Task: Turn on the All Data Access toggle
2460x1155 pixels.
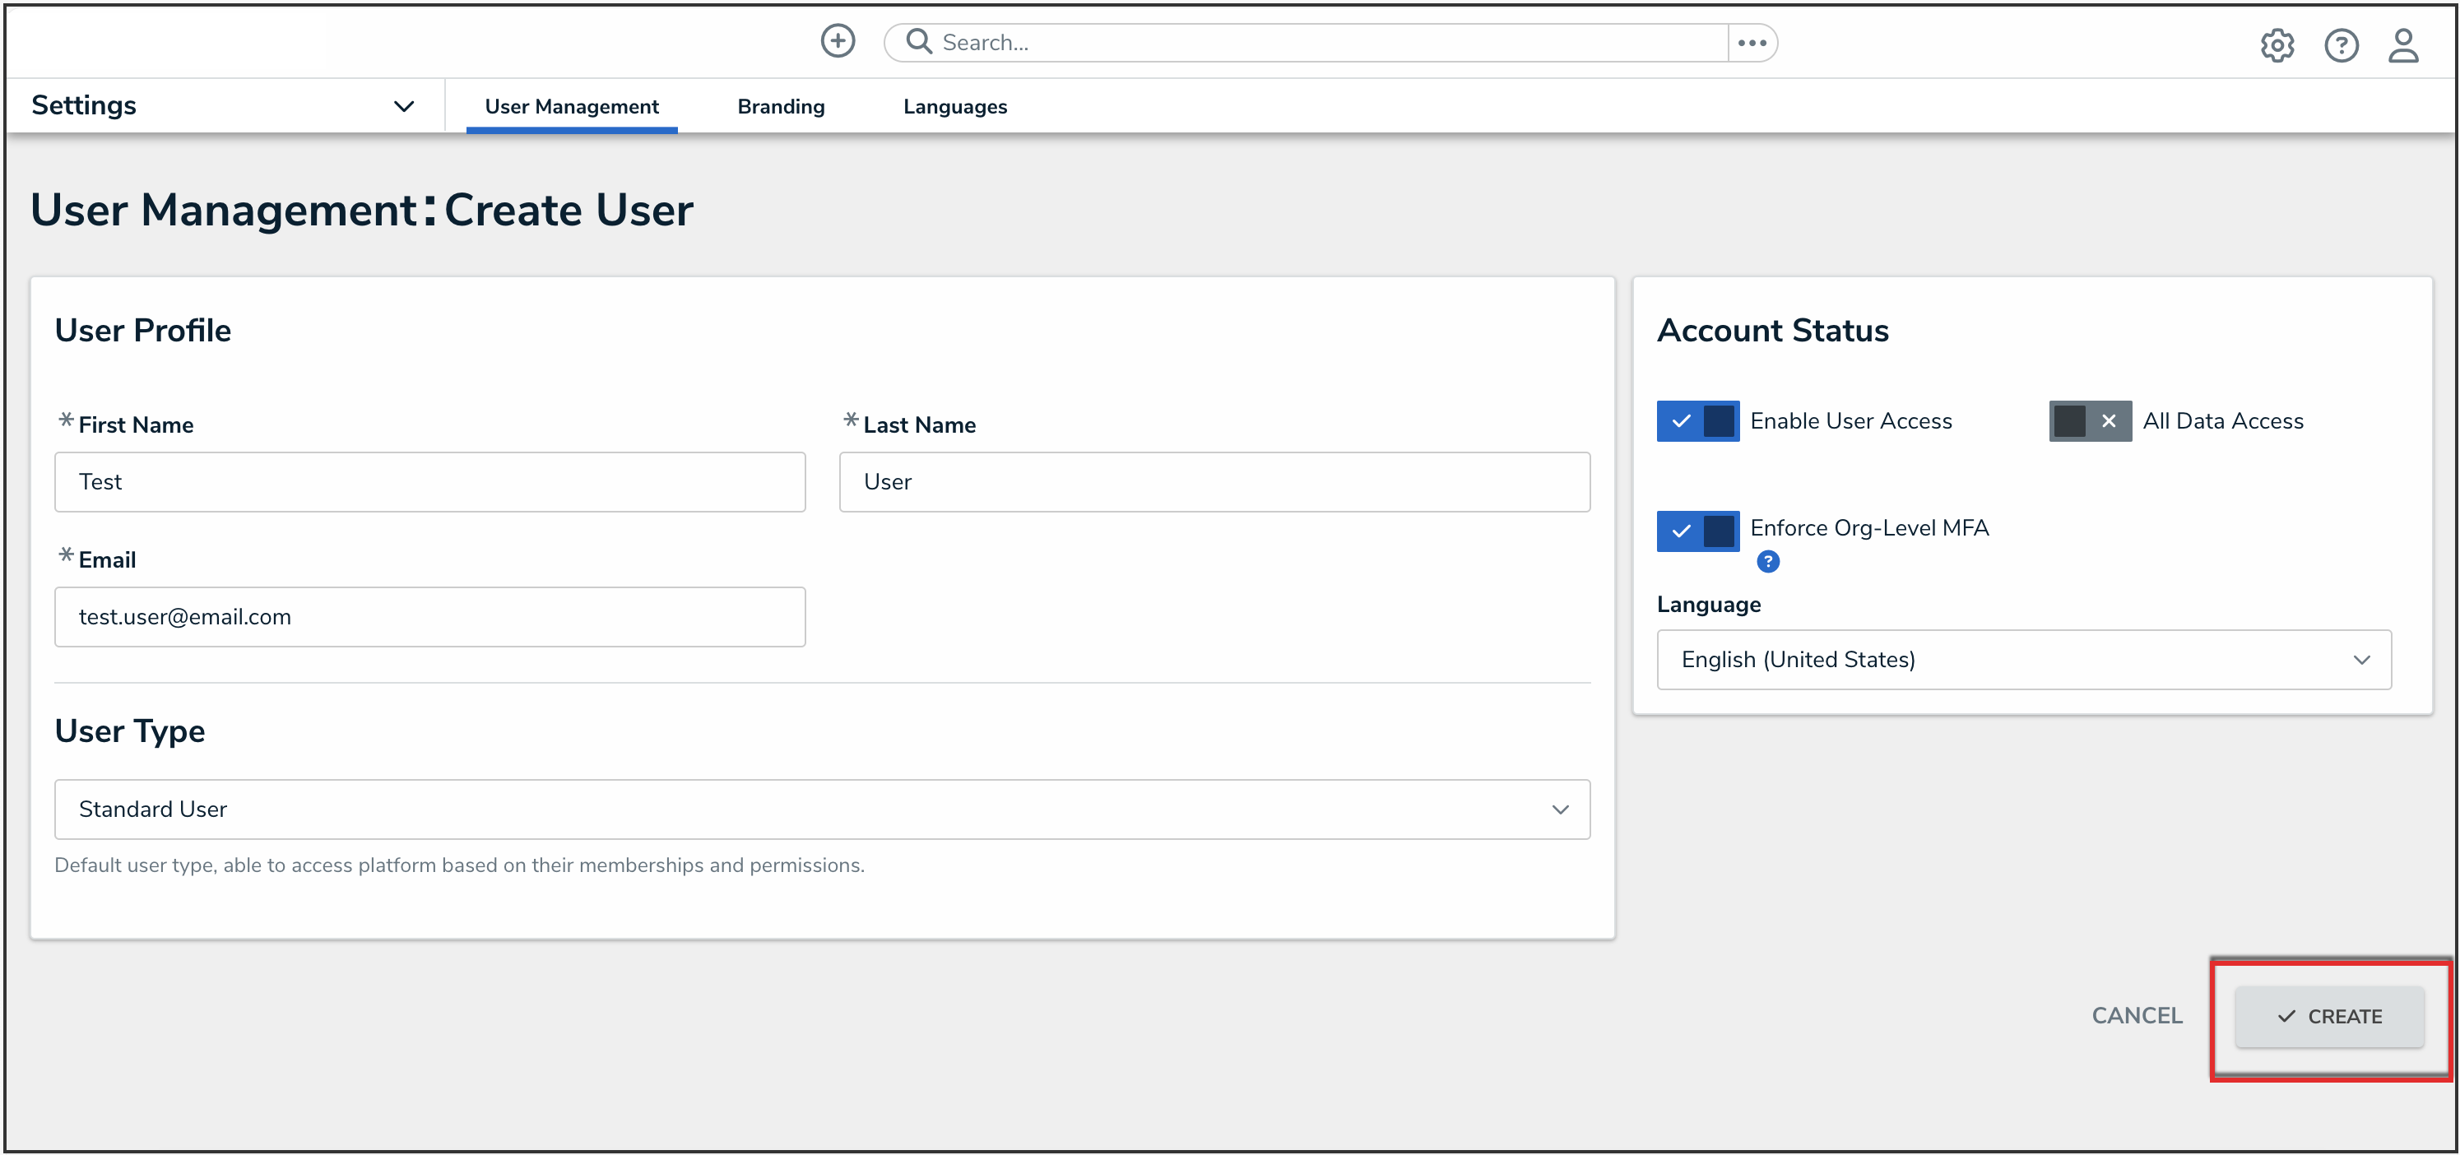Action: pyautogui.click(x=2090, y=421)
